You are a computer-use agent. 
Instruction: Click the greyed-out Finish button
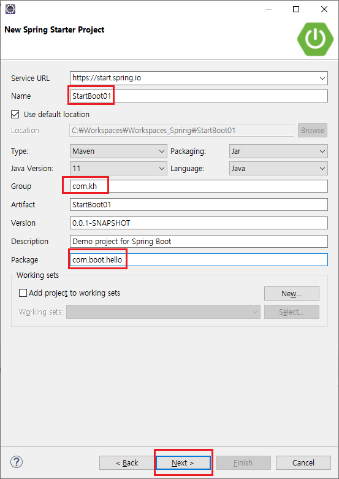click(x=243, y=463)
